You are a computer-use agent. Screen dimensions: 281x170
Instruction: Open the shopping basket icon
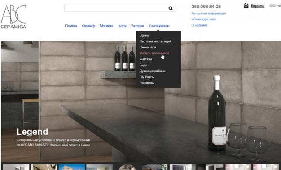click(246, 6)
